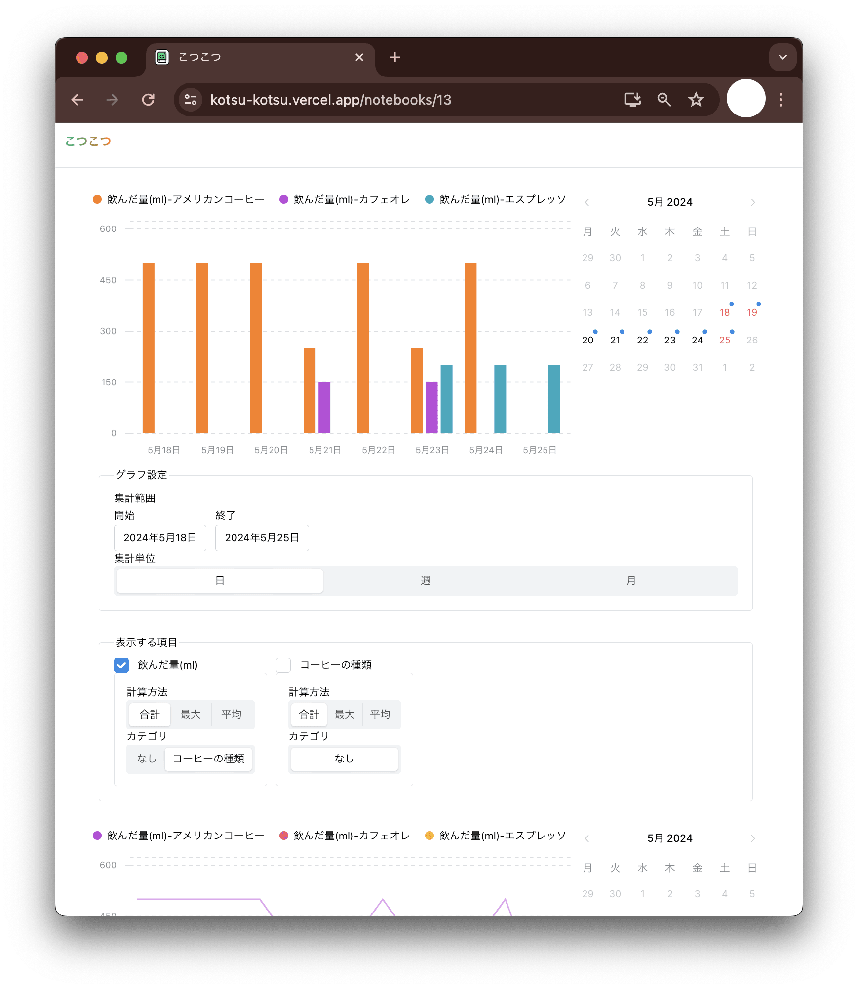Select May 23 in top calendar

tap(670, 340)
